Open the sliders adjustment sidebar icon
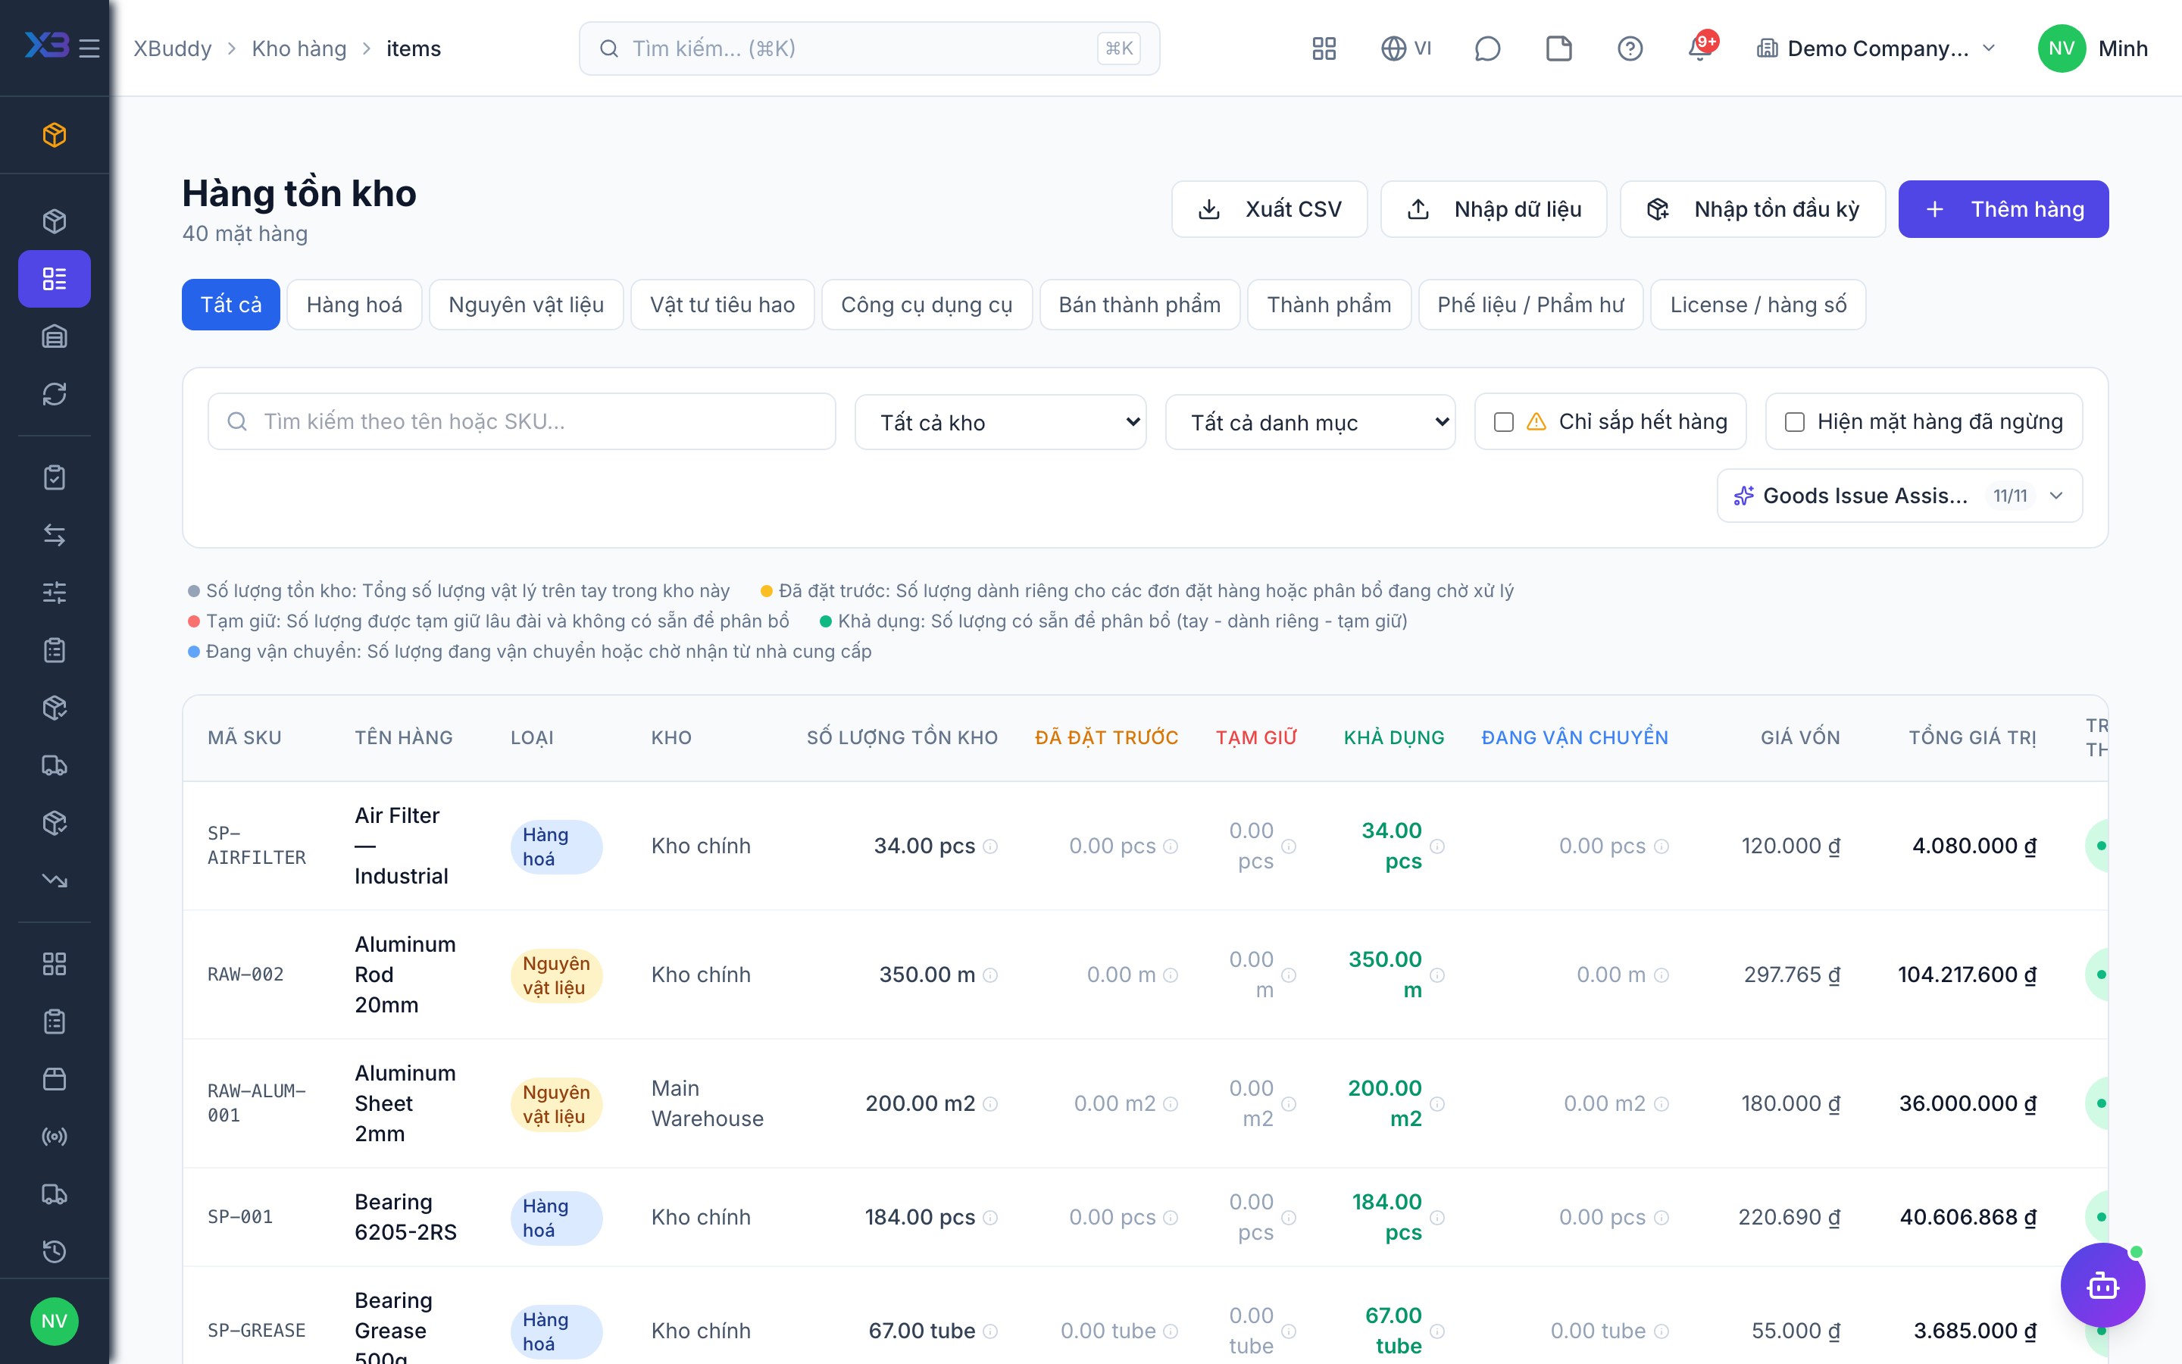Screen dimensions: 2182x1364 [54, 593]
